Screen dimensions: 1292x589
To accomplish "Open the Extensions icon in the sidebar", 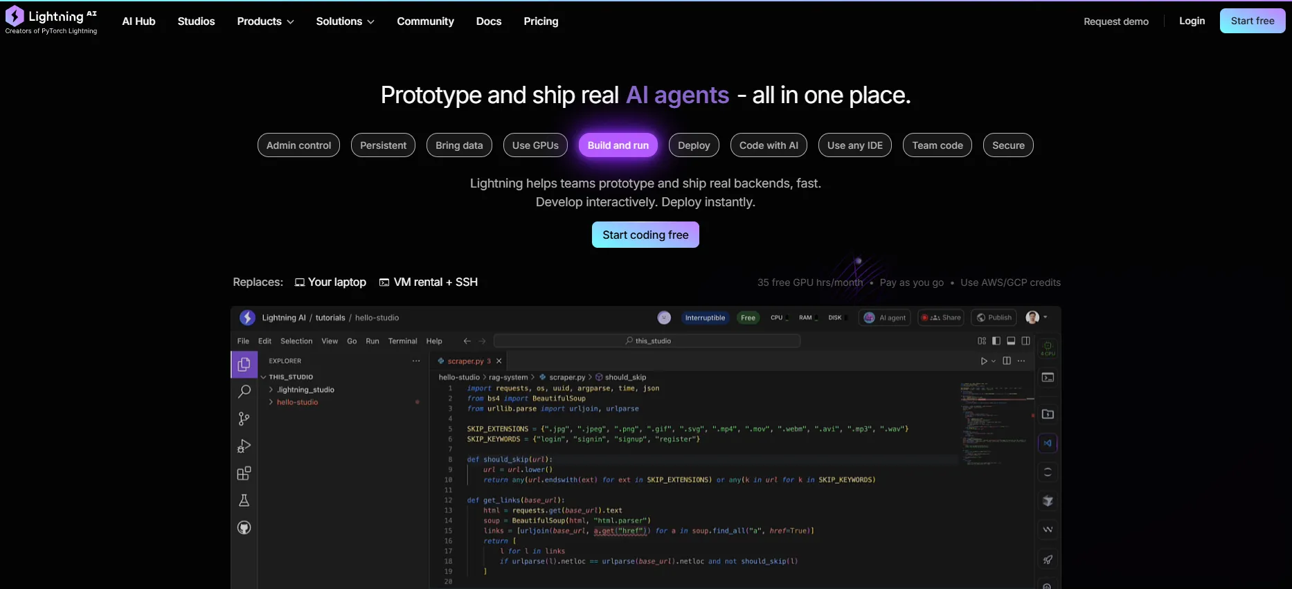I will (x=244, y=473).
